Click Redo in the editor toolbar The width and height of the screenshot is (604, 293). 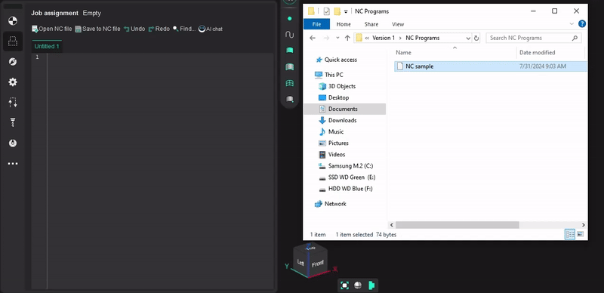[159, 29]
